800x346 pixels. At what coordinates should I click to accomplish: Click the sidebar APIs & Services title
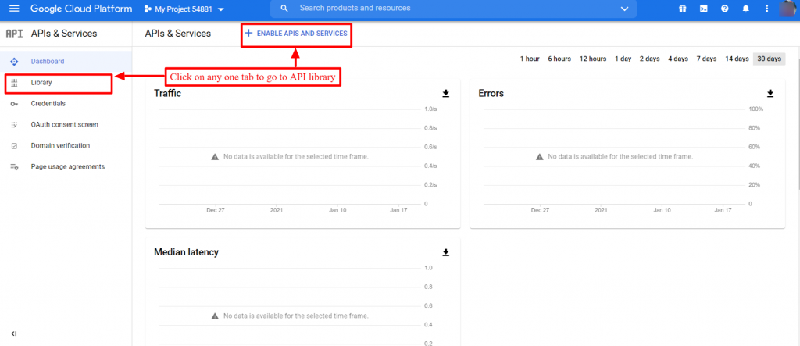(64, 34)
